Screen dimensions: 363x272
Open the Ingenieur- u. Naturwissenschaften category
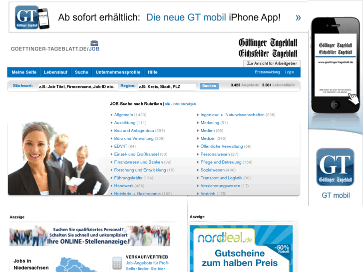[x=232, y=115]
